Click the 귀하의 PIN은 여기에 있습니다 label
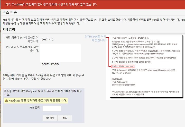The width and height of the screenshot is (185, 127). coord(95,38)
